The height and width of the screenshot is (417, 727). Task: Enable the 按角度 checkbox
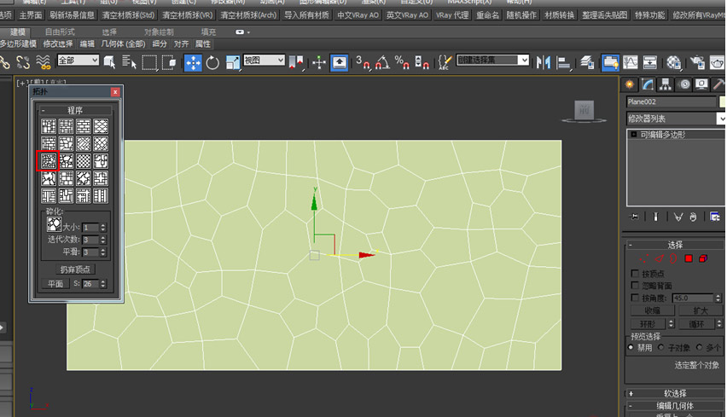click(635, 298)
